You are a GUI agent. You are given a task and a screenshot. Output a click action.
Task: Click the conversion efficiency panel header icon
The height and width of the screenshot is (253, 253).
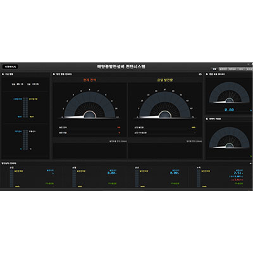pos(207,74)
